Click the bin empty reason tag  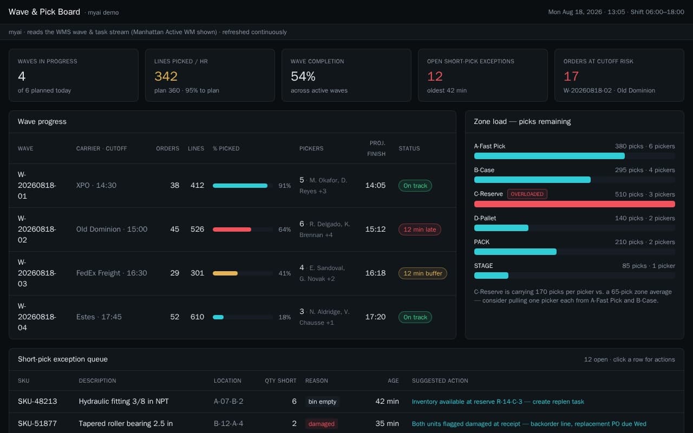coord(322,402)
